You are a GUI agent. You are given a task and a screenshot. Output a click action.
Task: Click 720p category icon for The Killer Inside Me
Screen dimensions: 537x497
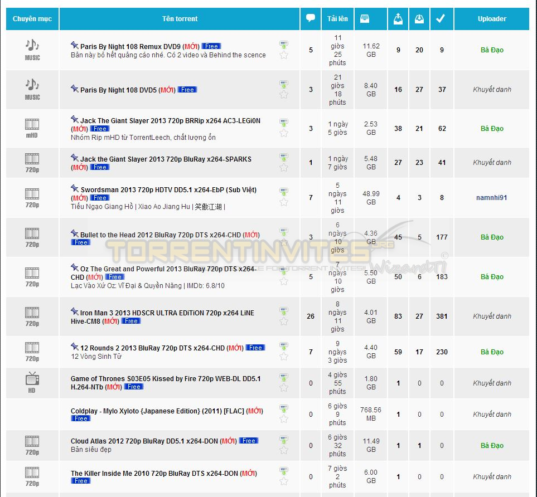click(x=32, y=476)
